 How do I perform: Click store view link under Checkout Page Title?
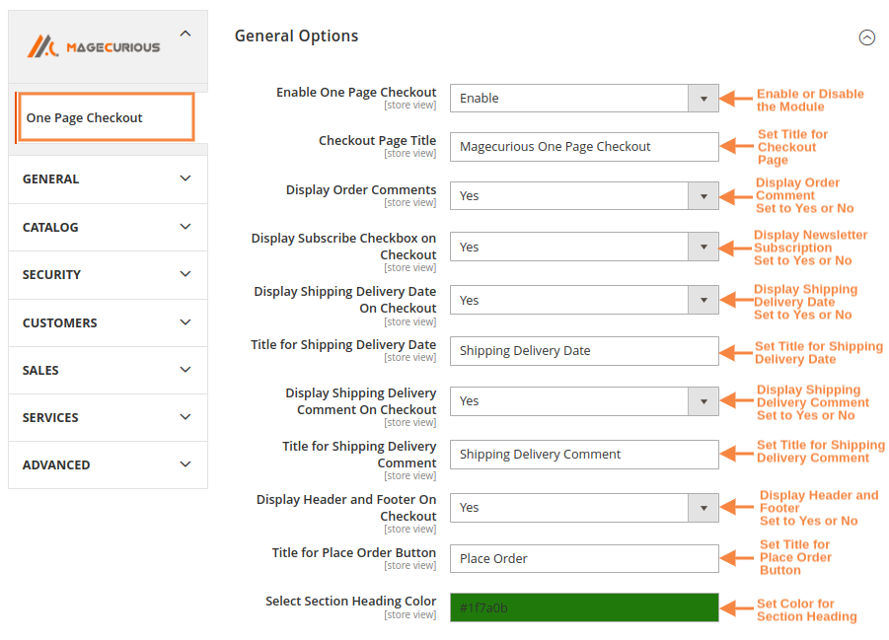pyautogui.click(x=410, y=153)
